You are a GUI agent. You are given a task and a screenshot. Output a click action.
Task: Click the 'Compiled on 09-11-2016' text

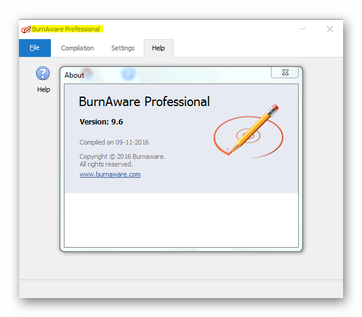114,142
